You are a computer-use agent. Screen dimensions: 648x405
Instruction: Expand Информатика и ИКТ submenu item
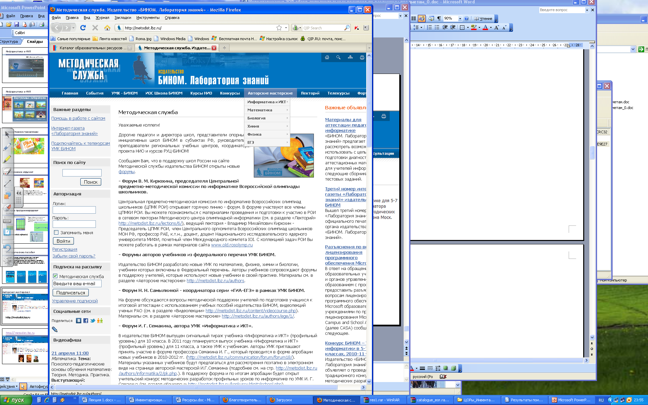pyautogui.click(x=267, y=102)
